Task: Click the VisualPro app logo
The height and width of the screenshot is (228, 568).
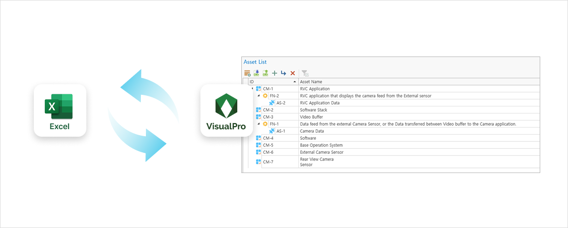Action: 226,110
